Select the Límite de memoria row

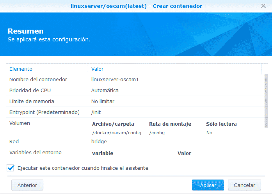[32, 101]
